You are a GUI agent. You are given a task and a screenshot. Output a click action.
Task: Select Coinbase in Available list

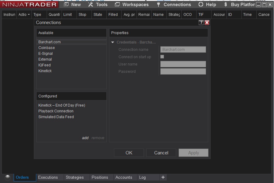pos(71,48)
